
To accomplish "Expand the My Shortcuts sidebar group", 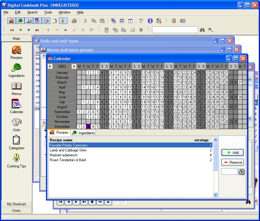I will click(x=17, y=204).
